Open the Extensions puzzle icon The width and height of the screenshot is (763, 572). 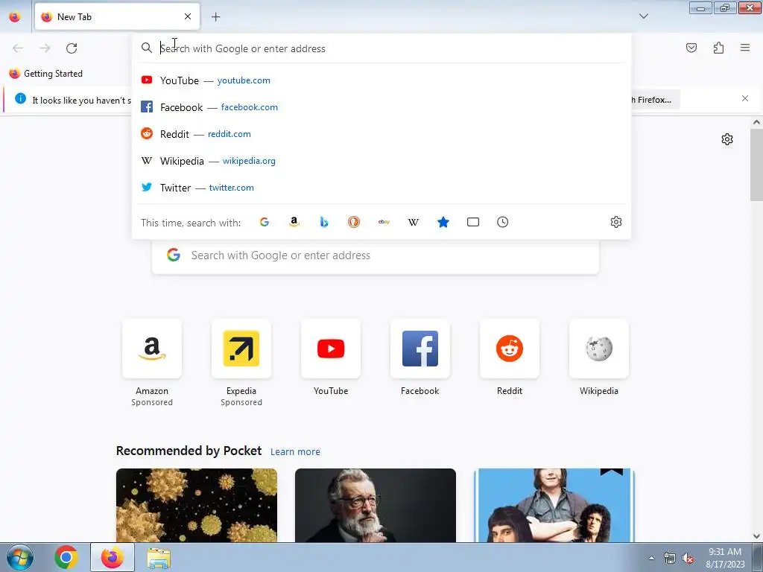[718, 48]
